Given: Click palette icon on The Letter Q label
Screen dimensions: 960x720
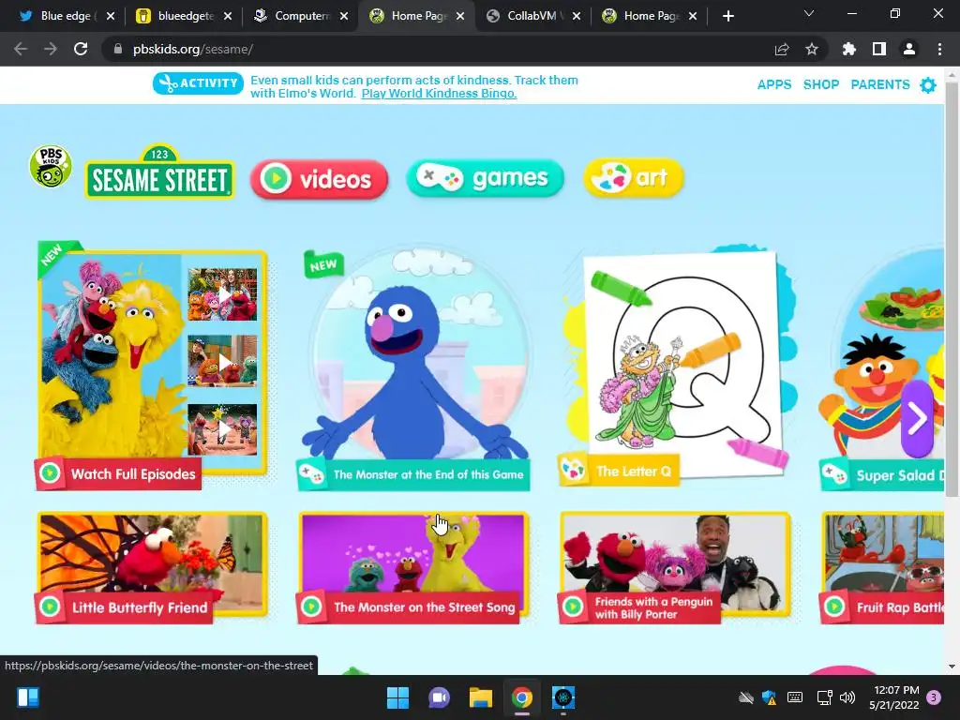Looking at the screenshot, I should (x=574, y=471).
